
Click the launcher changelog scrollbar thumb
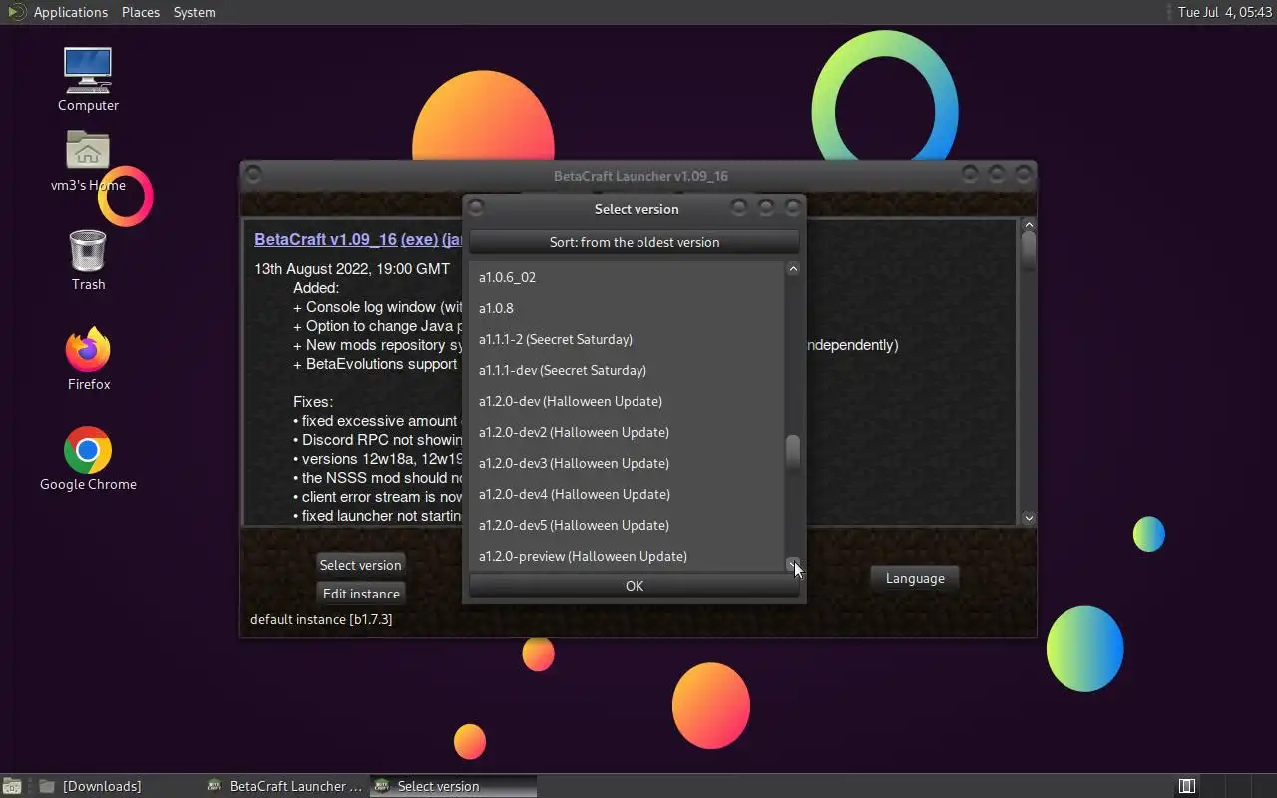coord(1029,250)
